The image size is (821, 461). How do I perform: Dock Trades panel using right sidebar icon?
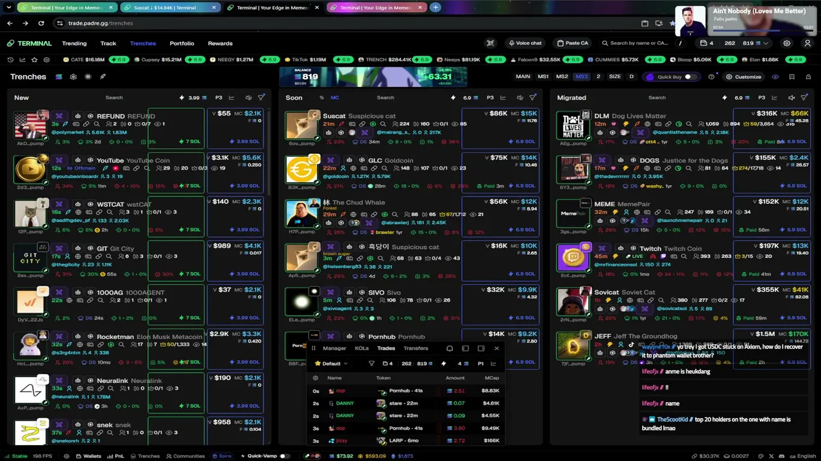click(x=481, y=348)
